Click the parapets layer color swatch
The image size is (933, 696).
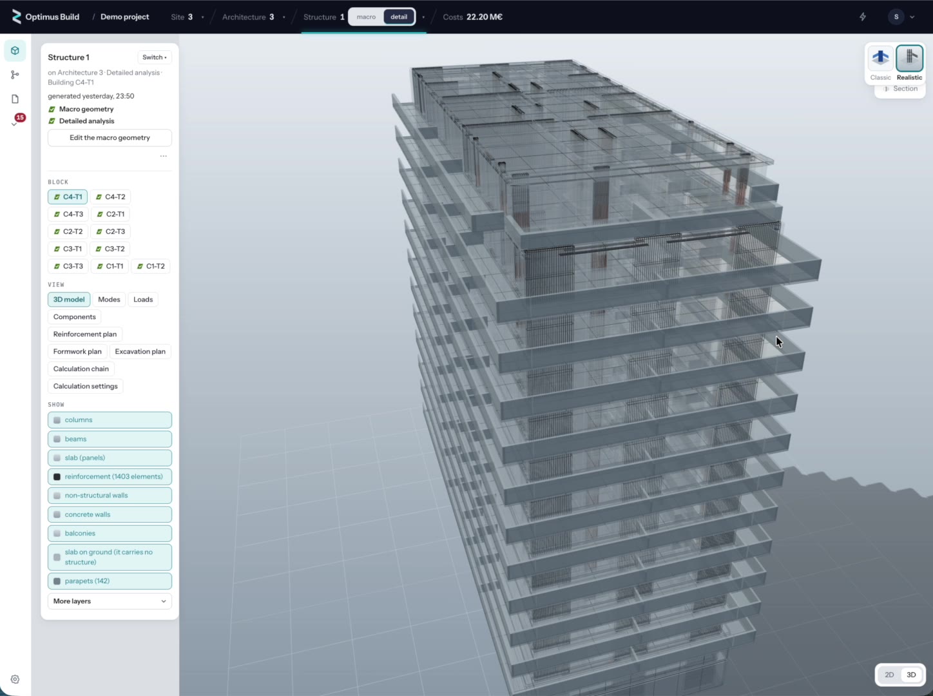(57, 581)
